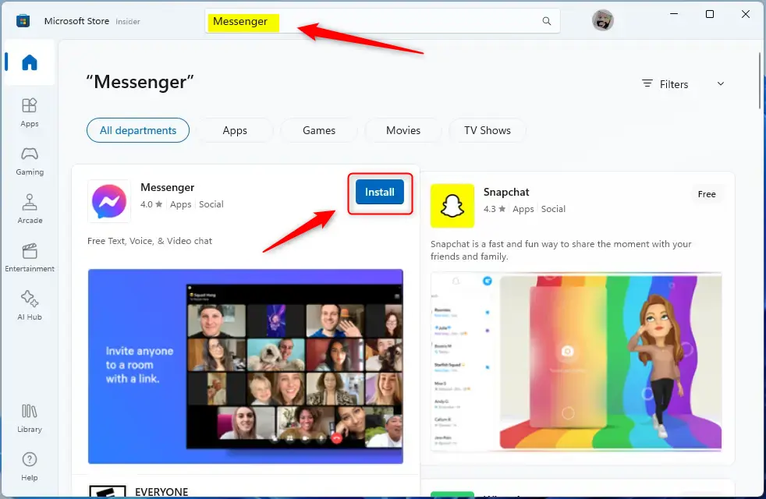Click the Snapchat description about sharing the moment

coord(561,250)
